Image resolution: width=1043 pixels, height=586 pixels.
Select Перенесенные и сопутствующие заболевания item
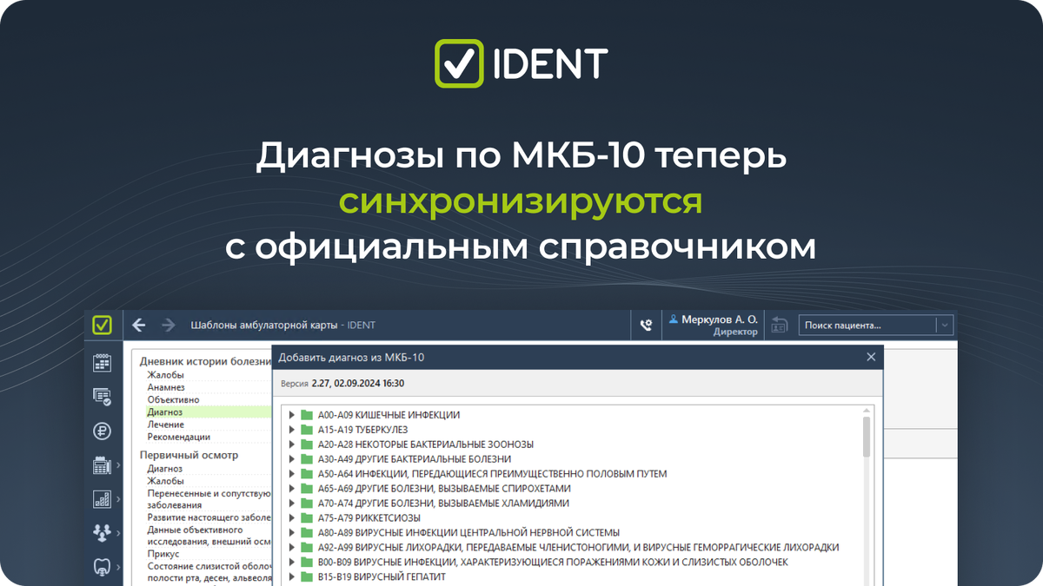pyautogui.click(x=209, y=499)
